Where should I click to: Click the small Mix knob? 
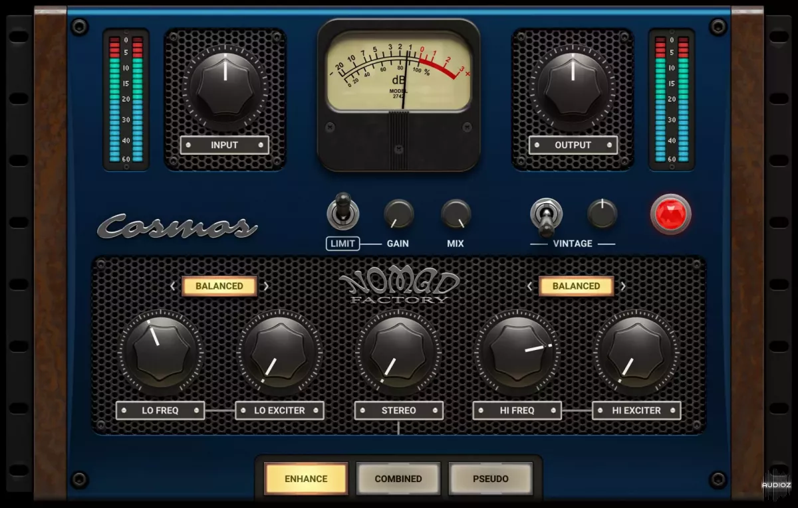pyautogui.click(x=456, y=214)
